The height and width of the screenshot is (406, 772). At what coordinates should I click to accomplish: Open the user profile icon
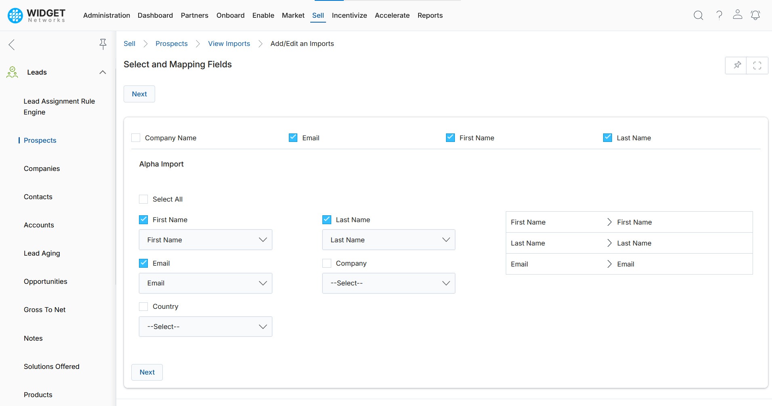737,15
